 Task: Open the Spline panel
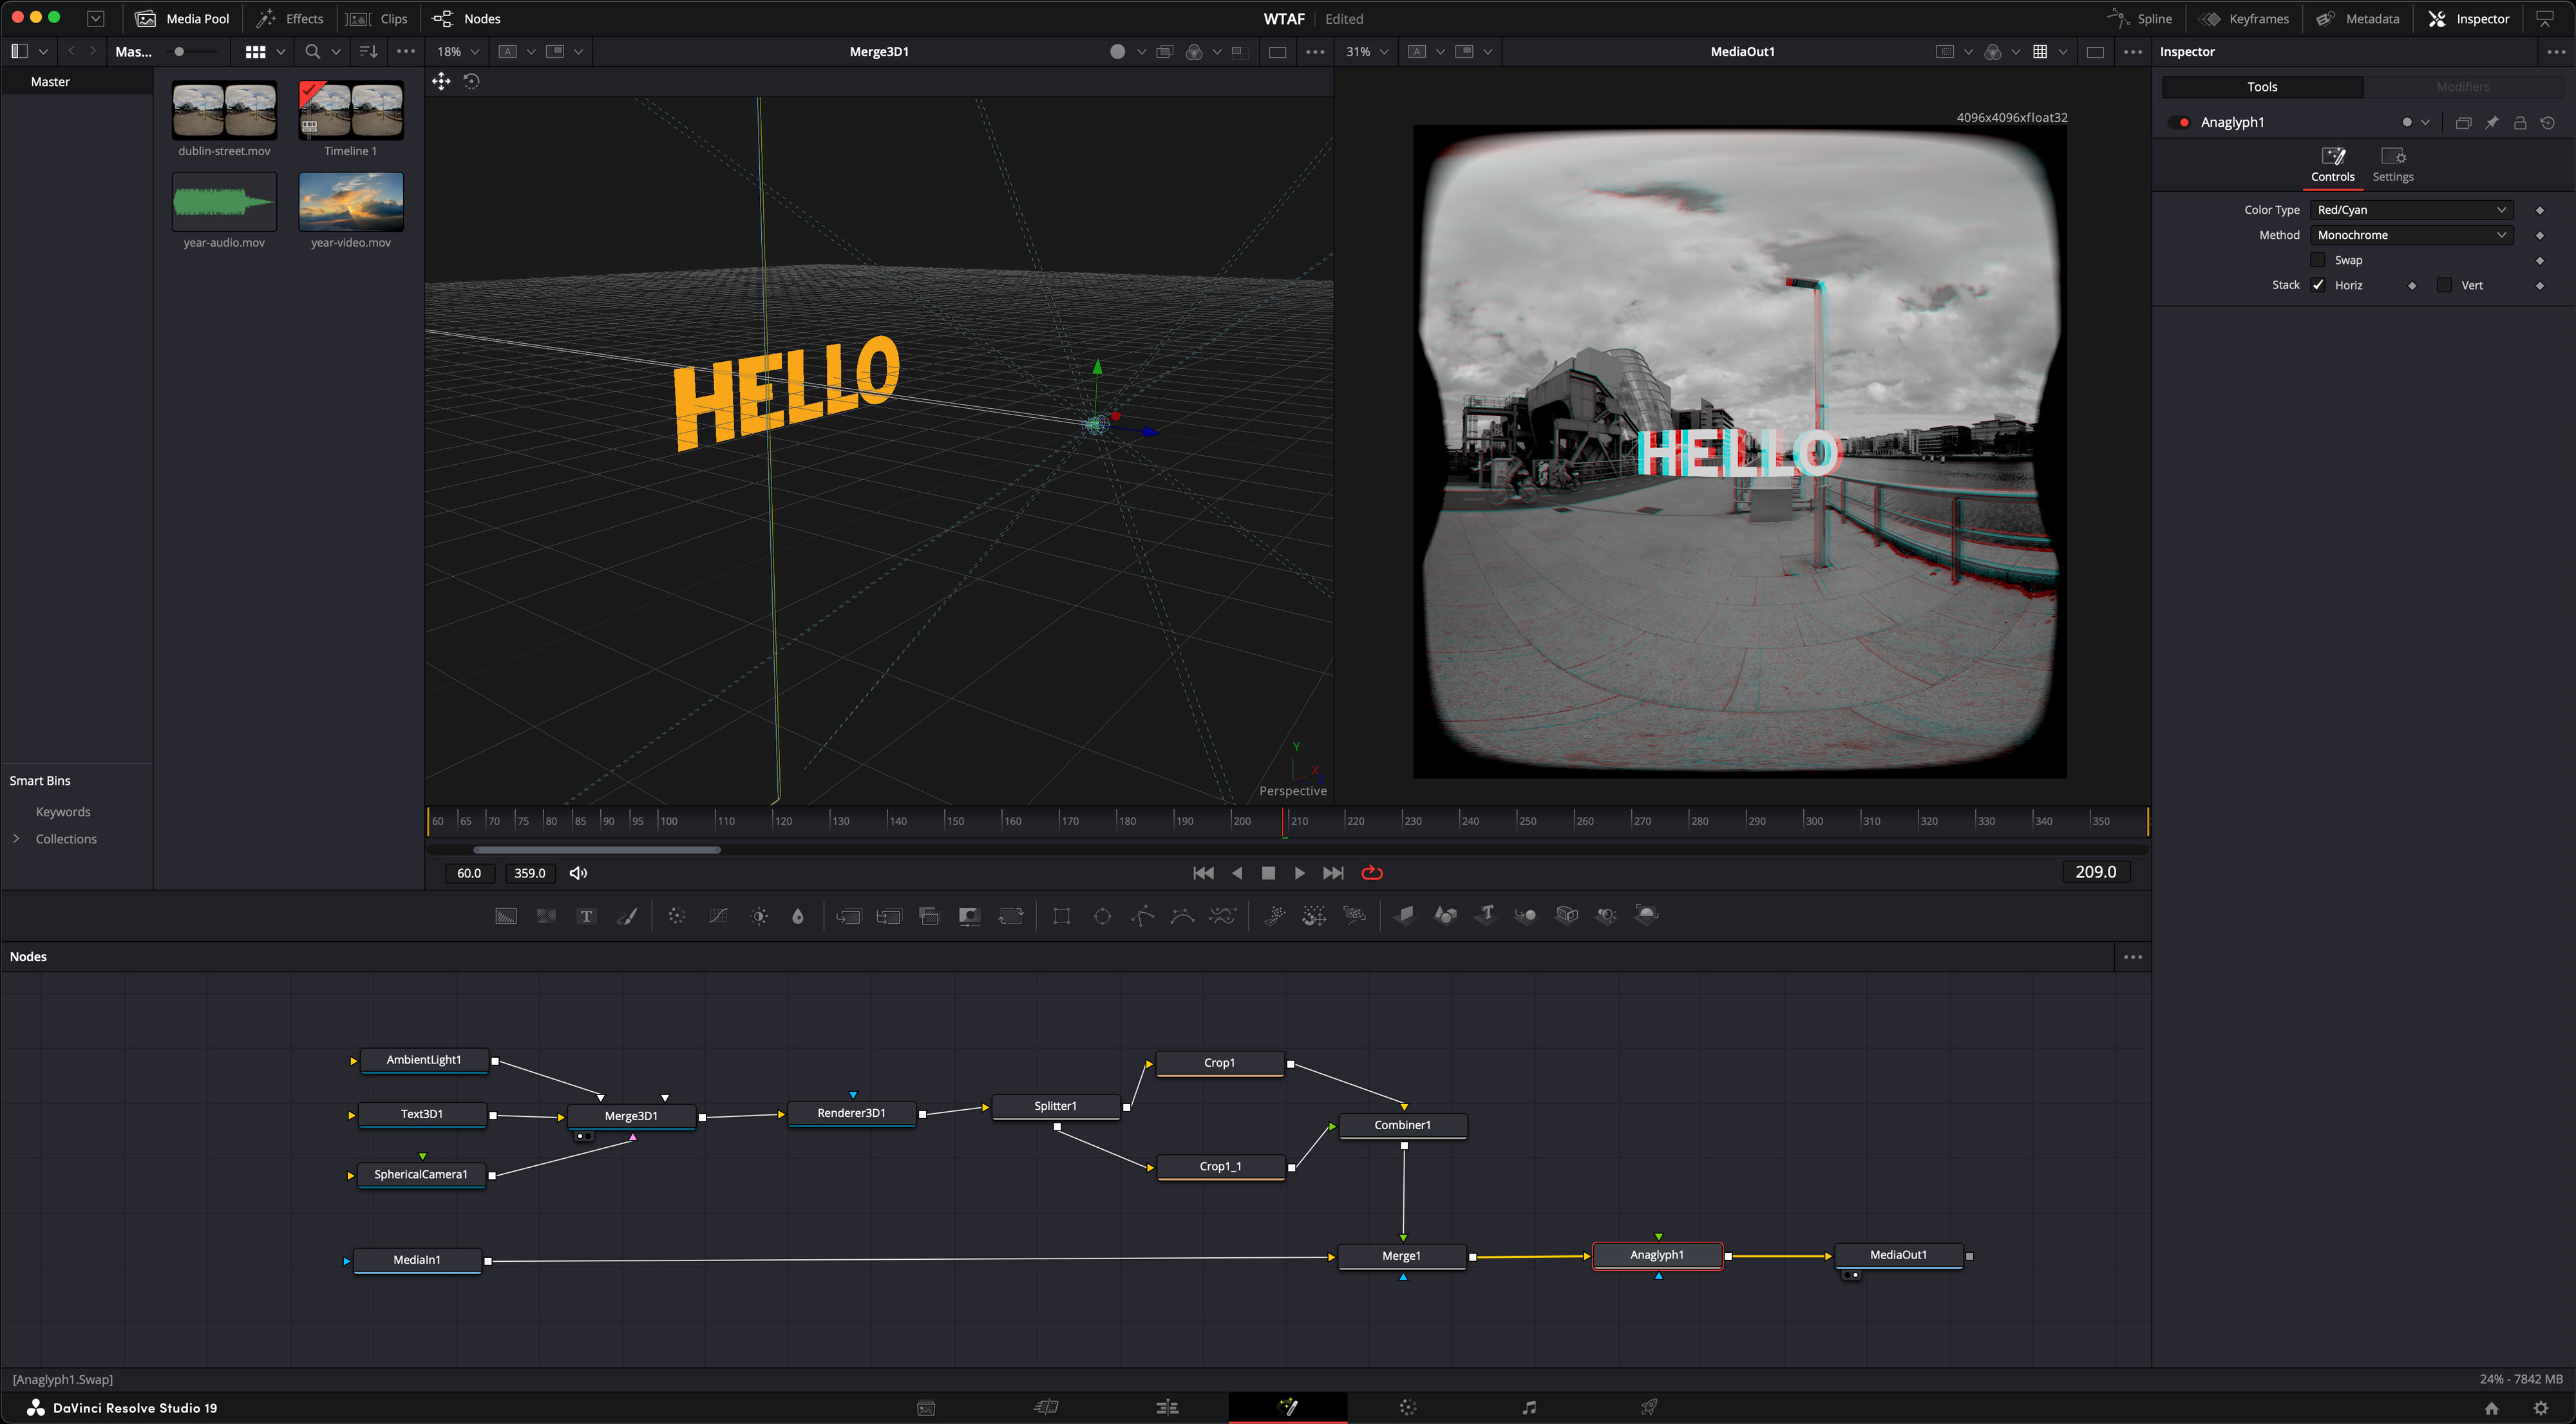click(x=2140, y=19)
